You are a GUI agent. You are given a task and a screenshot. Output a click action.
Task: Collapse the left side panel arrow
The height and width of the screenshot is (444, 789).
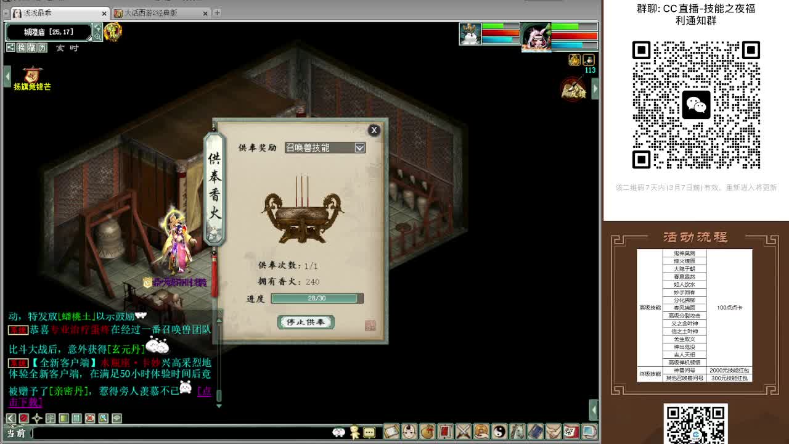click(x=7, y=76)
